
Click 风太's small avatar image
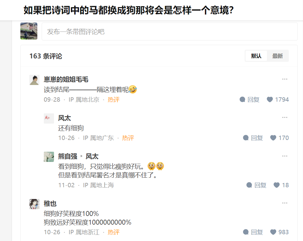[x=49, y=118]
